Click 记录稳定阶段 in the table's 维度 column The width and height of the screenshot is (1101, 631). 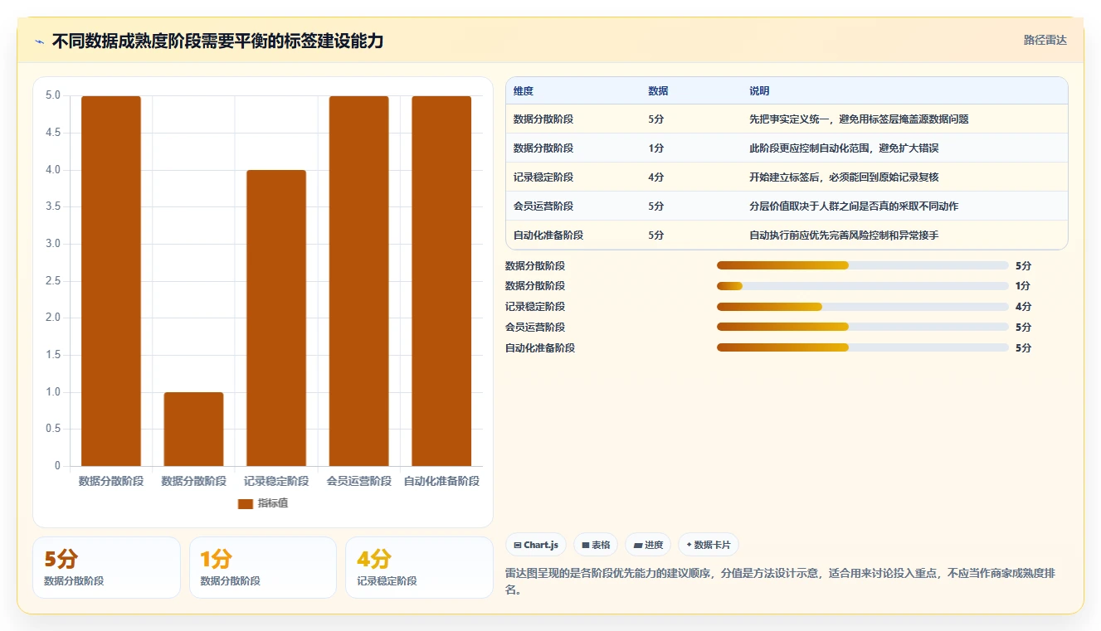(x=543, y=177)
